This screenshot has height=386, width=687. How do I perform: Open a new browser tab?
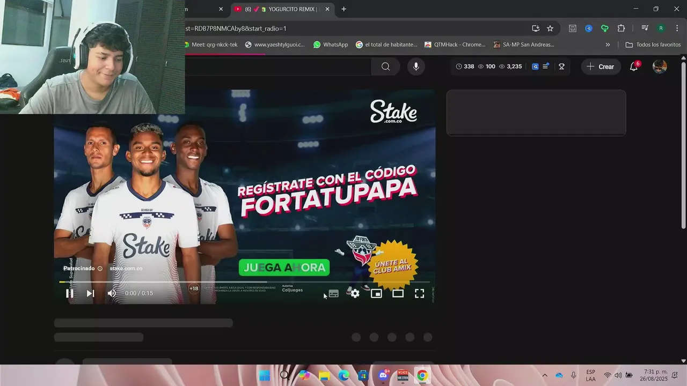pyautogui.click(x=343, y=9)
